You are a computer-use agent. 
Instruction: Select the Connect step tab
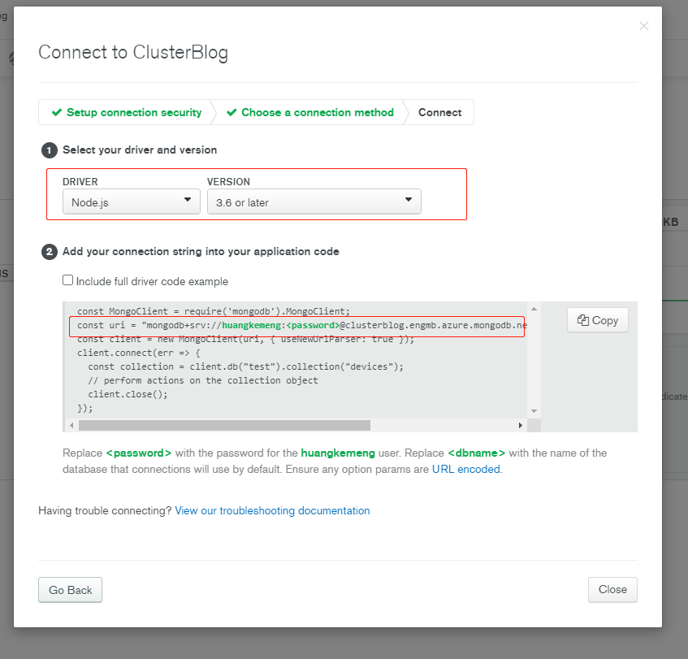pos(439,113)
